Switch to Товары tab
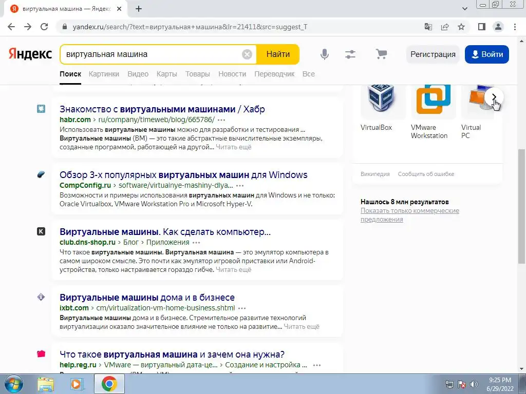Screen dimensions: 526x394 point(198,74)
